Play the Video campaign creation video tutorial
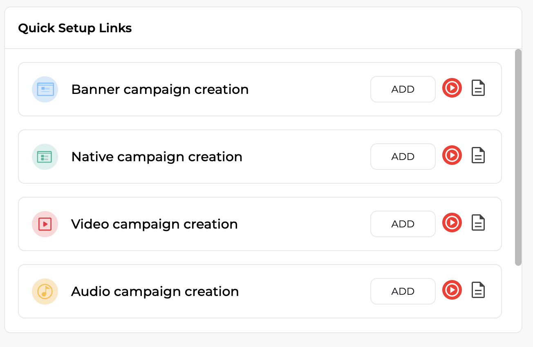 point(452,223)
